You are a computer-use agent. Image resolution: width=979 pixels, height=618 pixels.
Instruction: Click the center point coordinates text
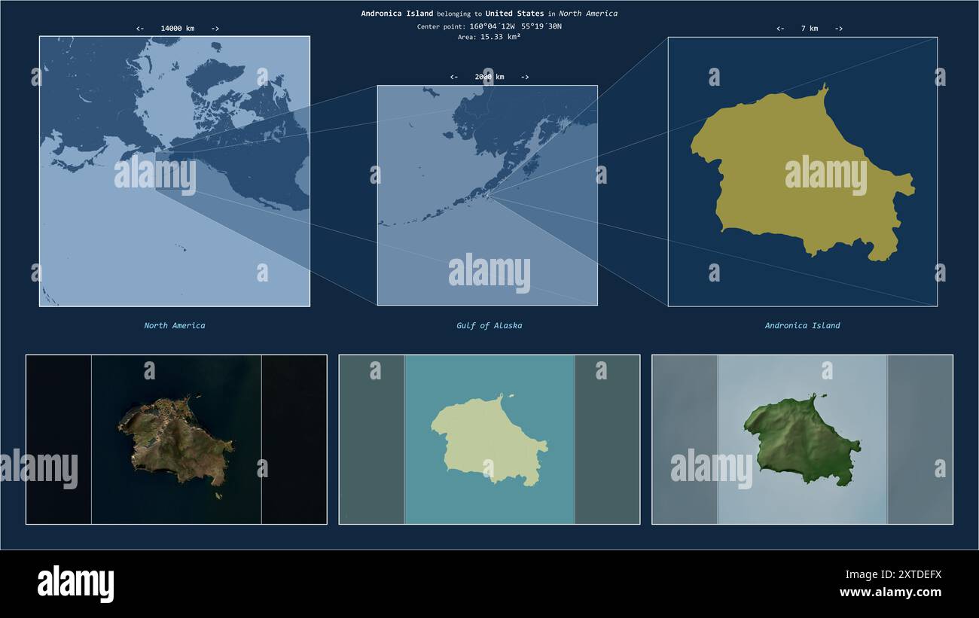[489, 26]
